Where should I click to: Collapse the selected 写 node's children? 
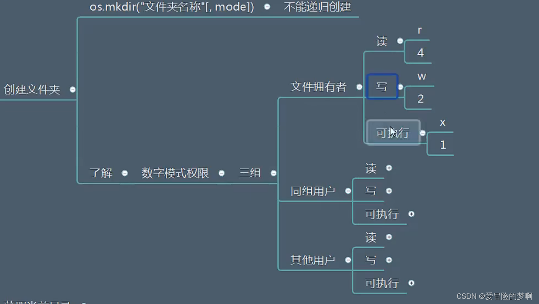[400, 87]
